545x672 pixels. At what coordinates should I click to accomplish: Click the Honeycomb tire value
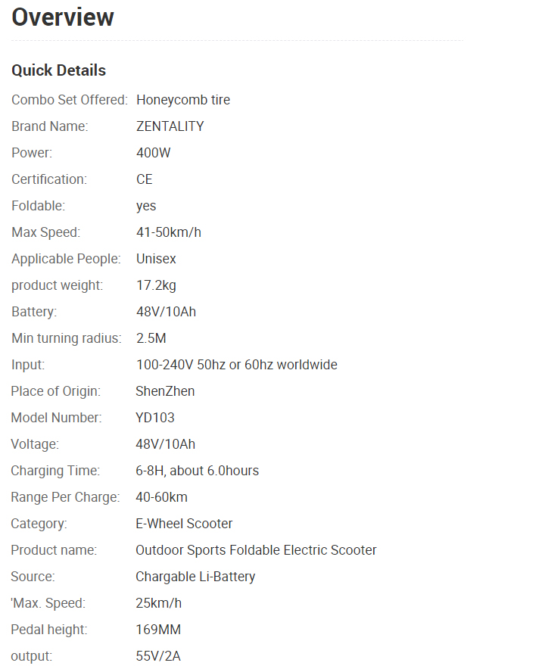[x=183, y=100]
